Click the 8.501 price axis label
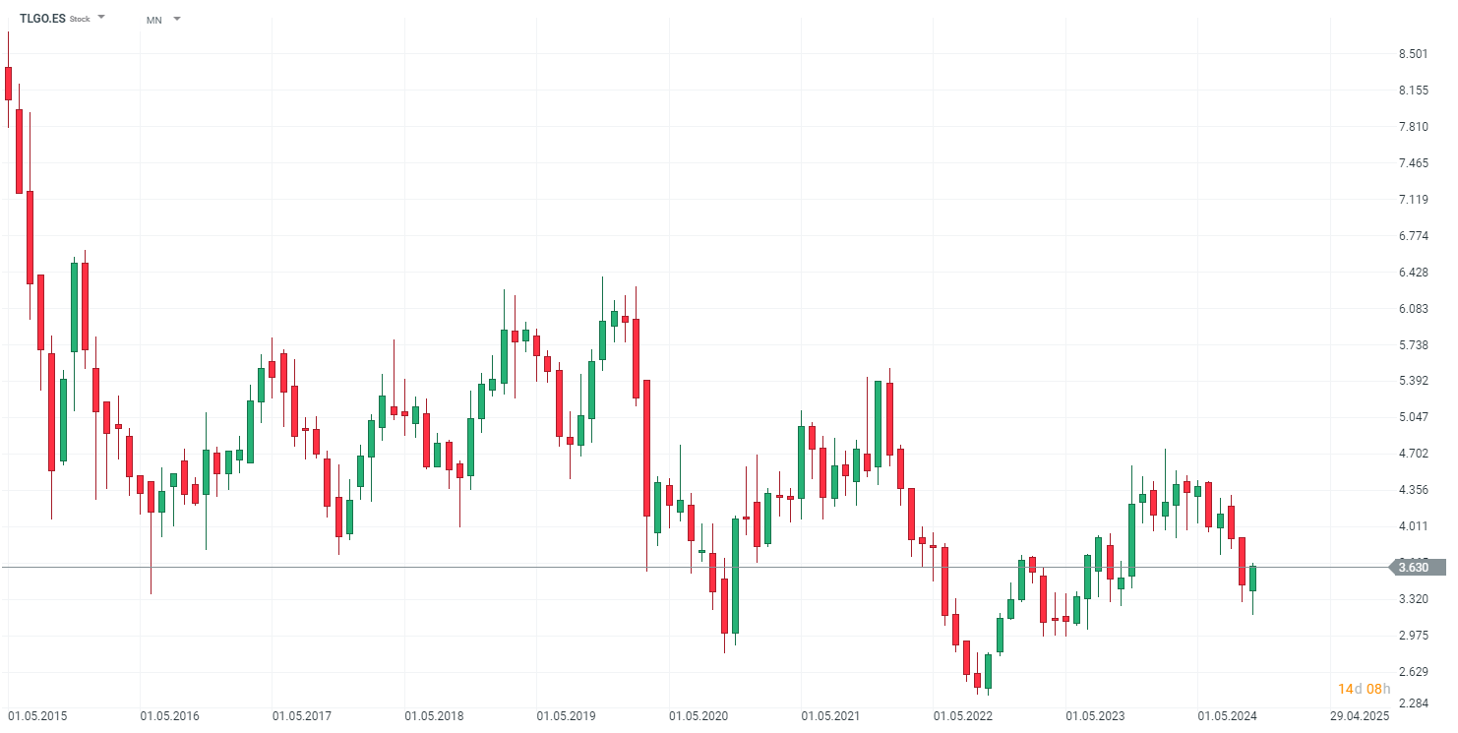 coord(1413,54)
